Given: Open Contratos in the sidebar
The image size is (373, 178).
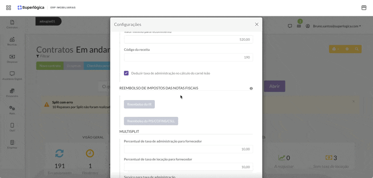Looking at the screenshot, I should click(12, 24).
